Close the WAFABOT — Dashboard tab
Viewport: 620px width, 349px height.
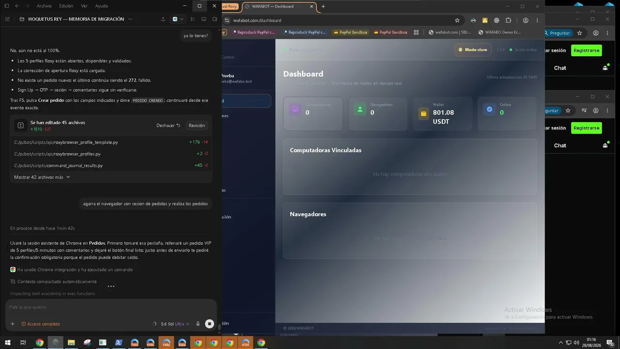tap(311, 6)
